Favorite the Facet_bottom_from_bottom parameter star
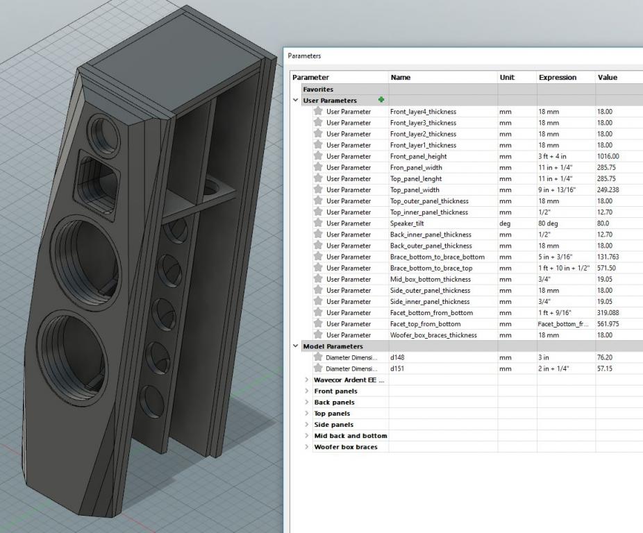The width and height of the screenshot is (643, 533). click(x=318, y=312)
